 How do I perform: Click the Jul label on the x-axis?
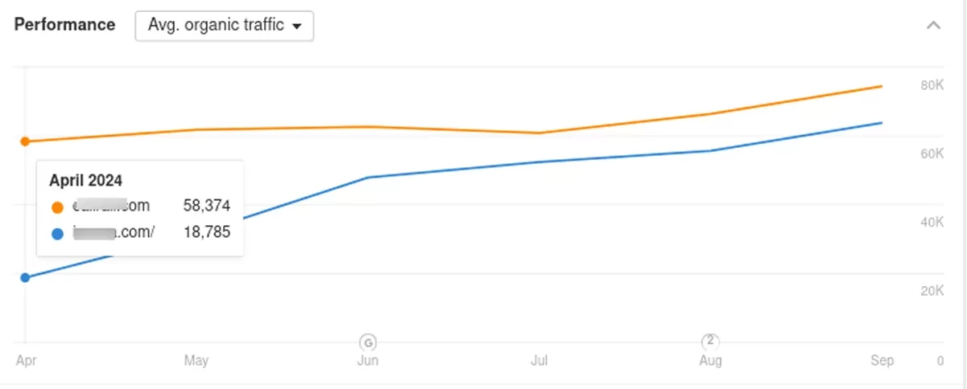539,361
